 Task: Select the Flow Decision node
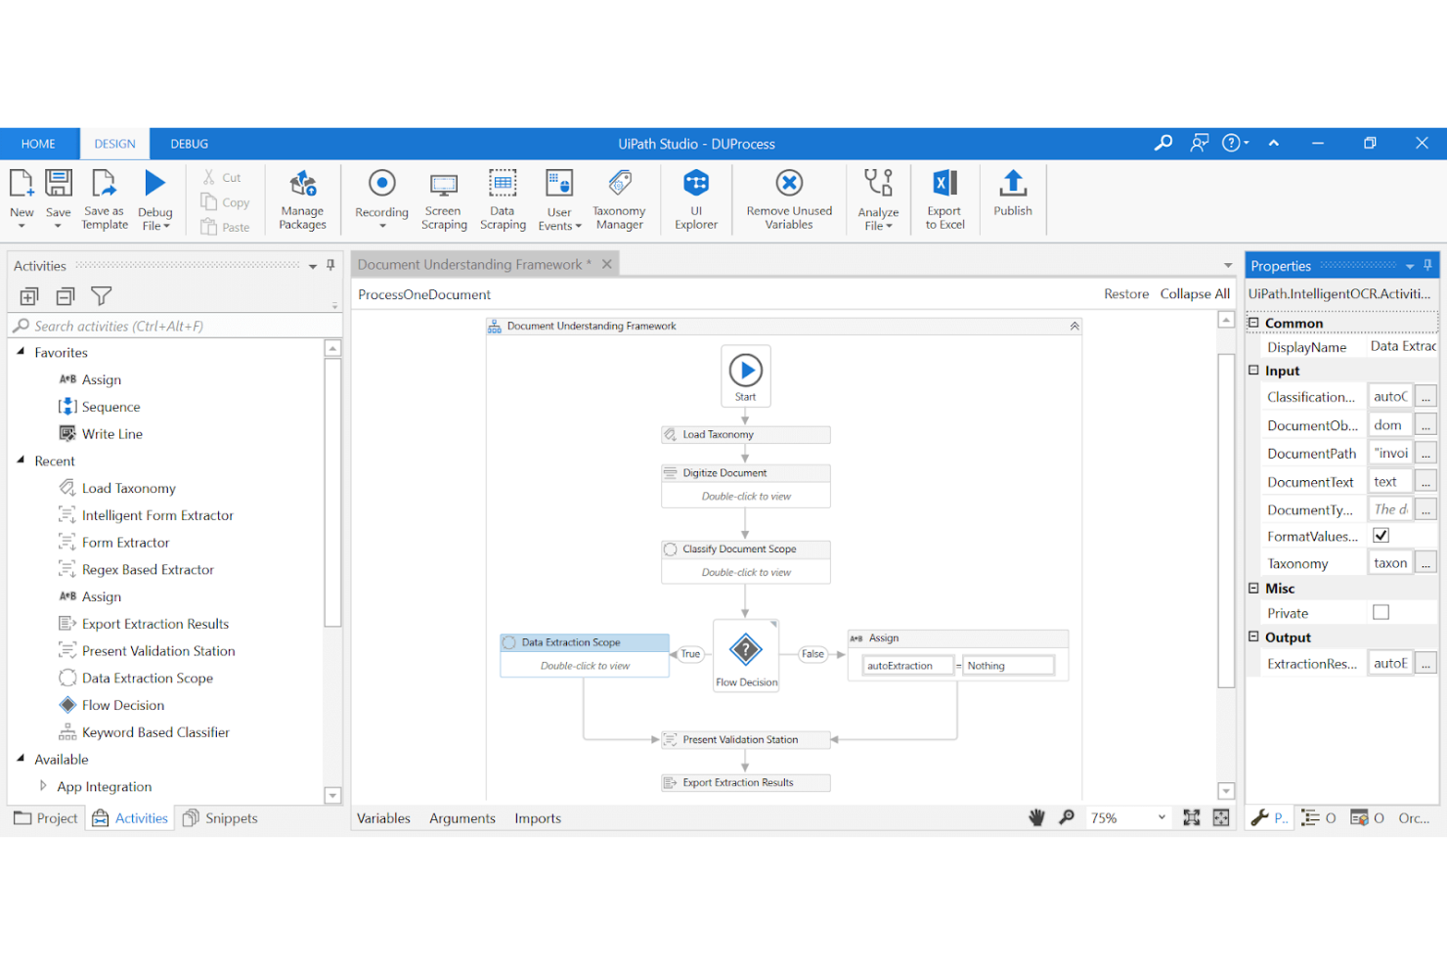click(x=746, y=656)
